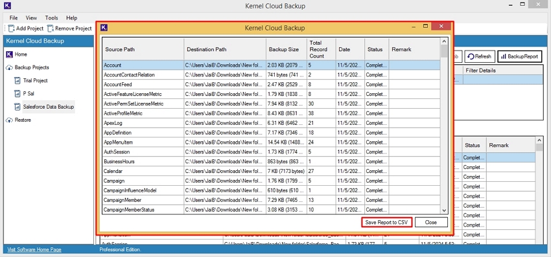
Task: Open the View menu
Action: (31, 18)
